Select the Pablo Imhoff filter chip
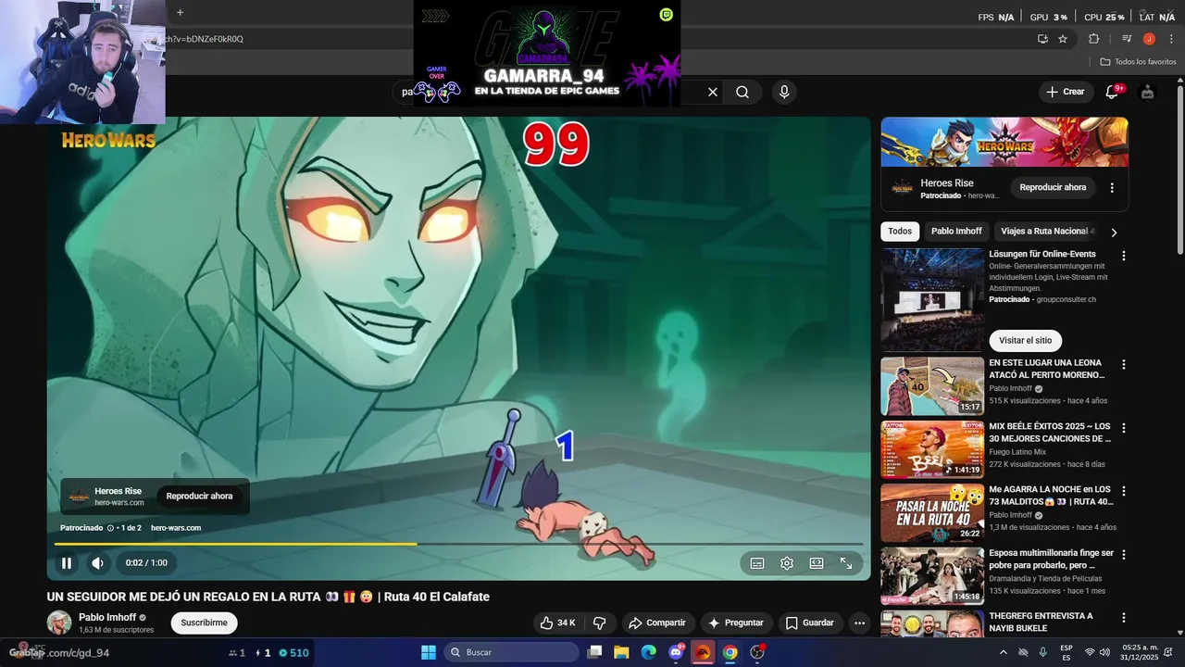This screenshot has width=1185, height=667. point(956,232)
